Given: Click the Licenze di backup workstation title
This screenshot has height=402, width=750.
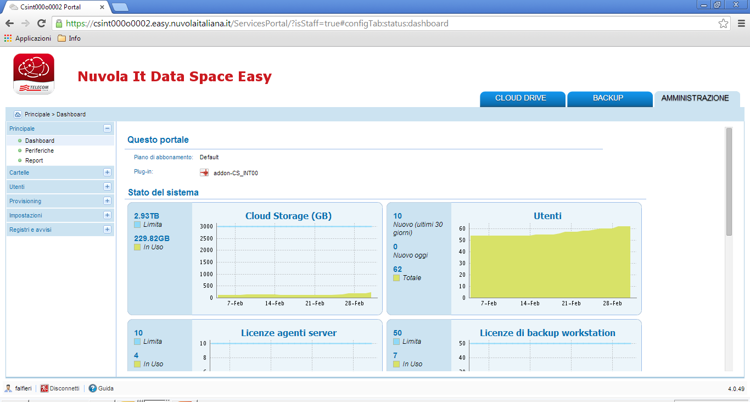Looking at the screenshot, I should (547, 333).
